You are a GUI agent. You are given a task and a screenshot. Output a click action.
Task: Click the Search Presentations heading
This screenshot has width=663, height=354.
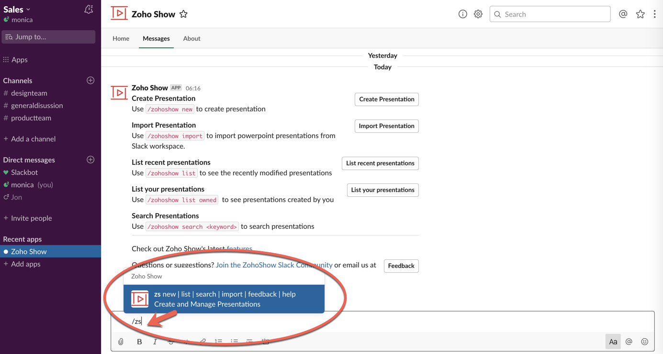165,216
